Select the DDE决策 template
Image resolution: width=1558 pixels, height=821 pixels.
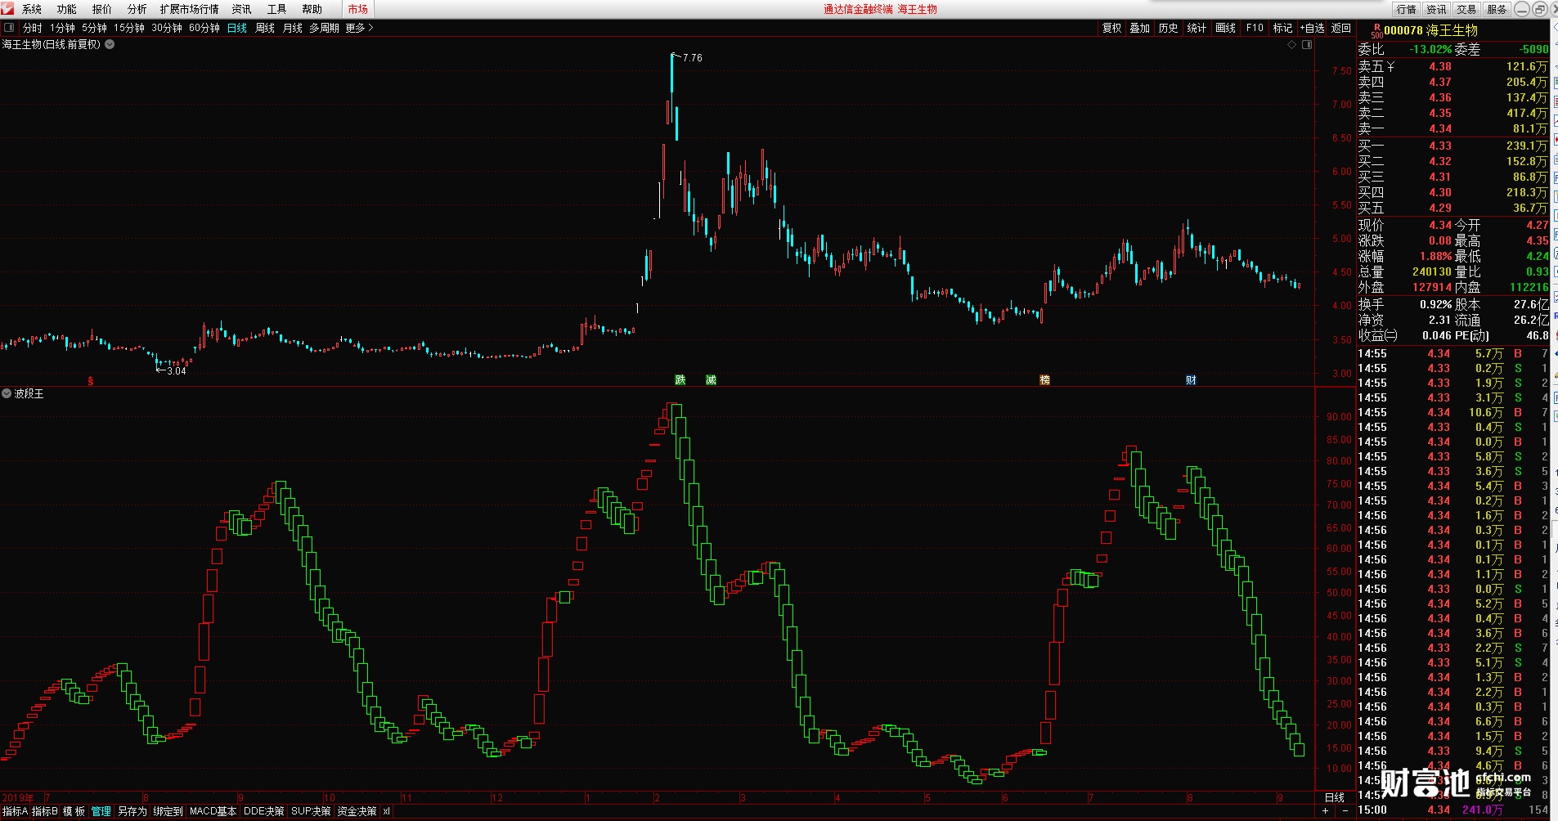tap(264, 811)
